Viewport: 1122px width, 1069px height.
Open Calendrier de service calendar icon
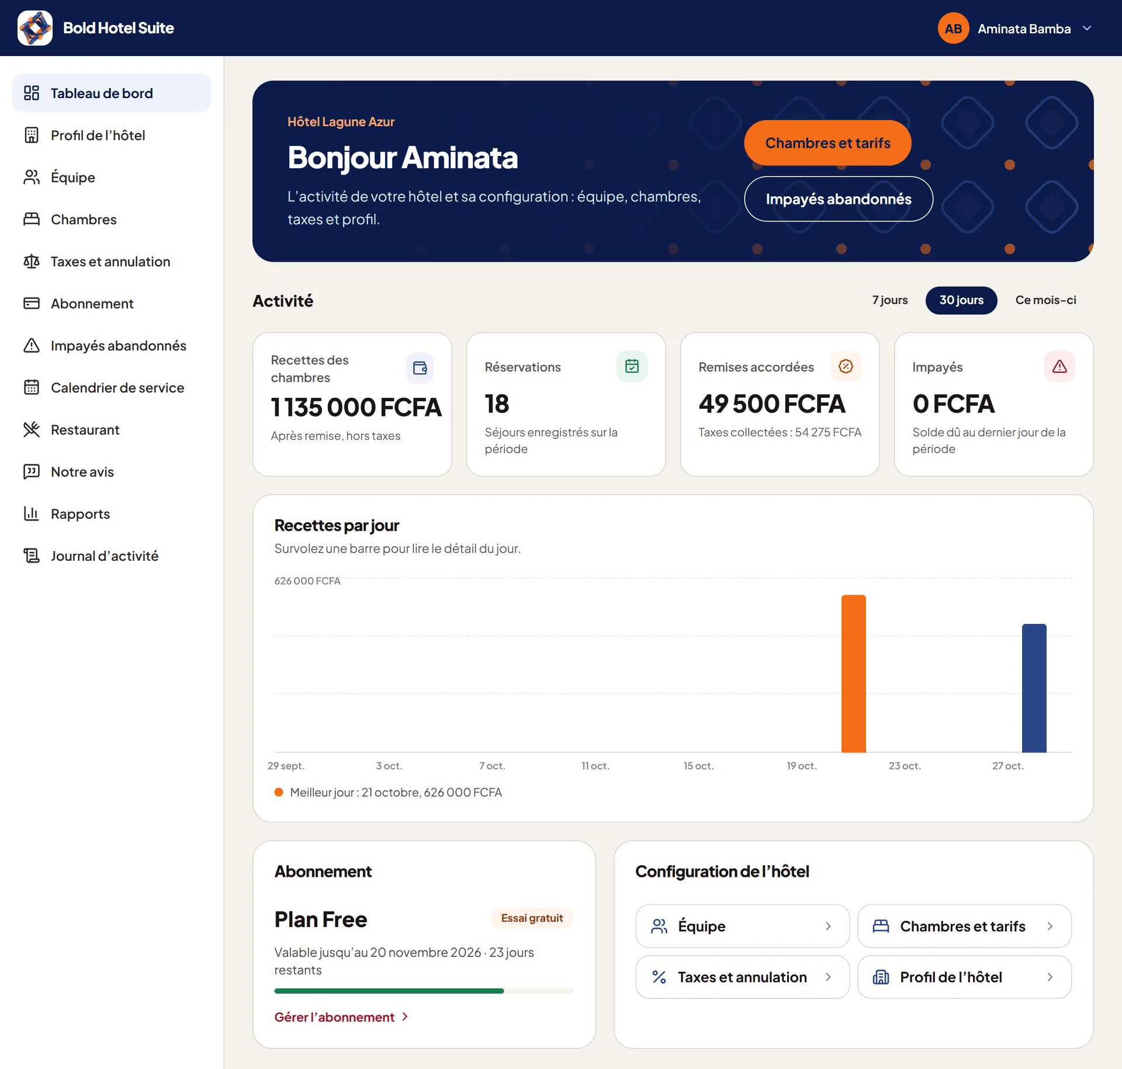[32, 388]
